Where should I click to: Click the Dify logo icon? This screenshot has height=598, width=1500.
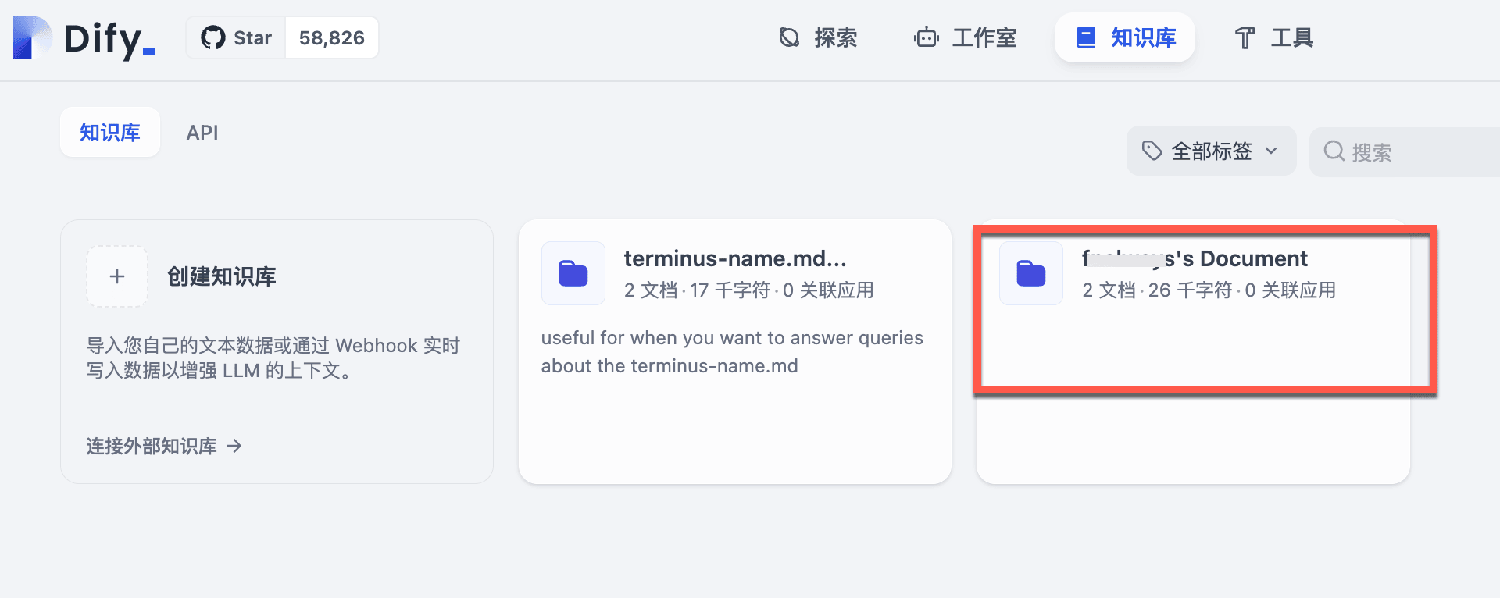coord(32,37)
